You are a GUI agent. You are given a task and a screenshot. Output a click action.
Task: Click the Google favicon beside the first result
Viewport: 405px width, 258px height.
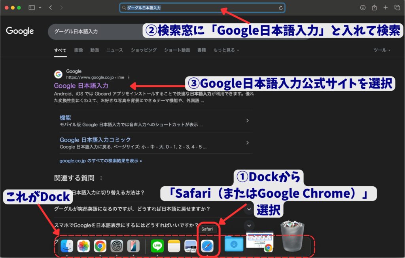click(x=59, y=74)
